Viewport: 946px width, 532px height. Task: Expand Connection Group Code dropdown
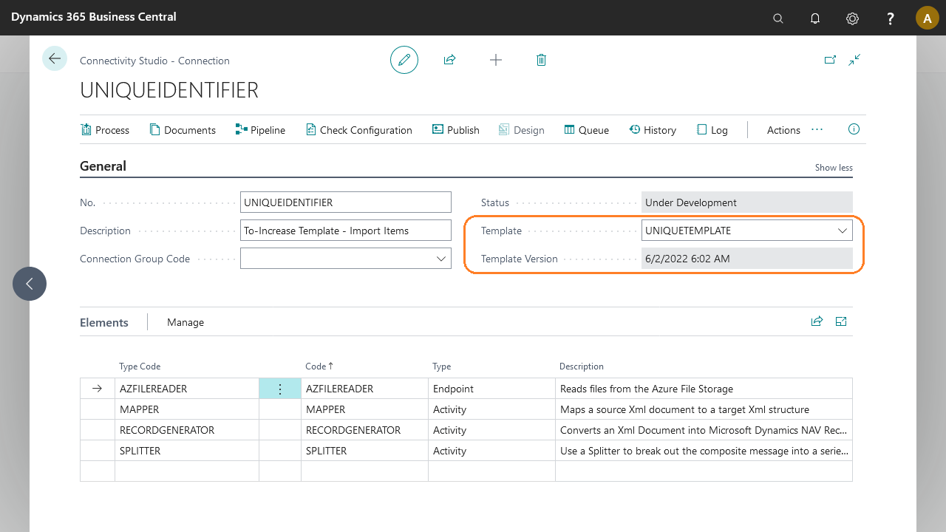tap(441, 259)
